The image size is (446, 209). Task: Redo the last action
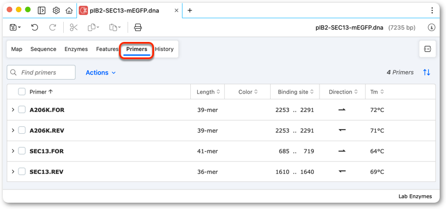[53, 28]
